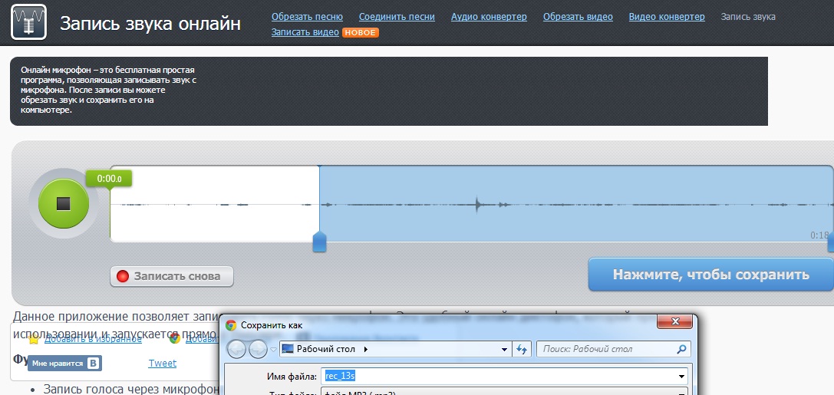Click the 'Записать снова' button
The image size is (834, 395).
[x=172, y=276]
